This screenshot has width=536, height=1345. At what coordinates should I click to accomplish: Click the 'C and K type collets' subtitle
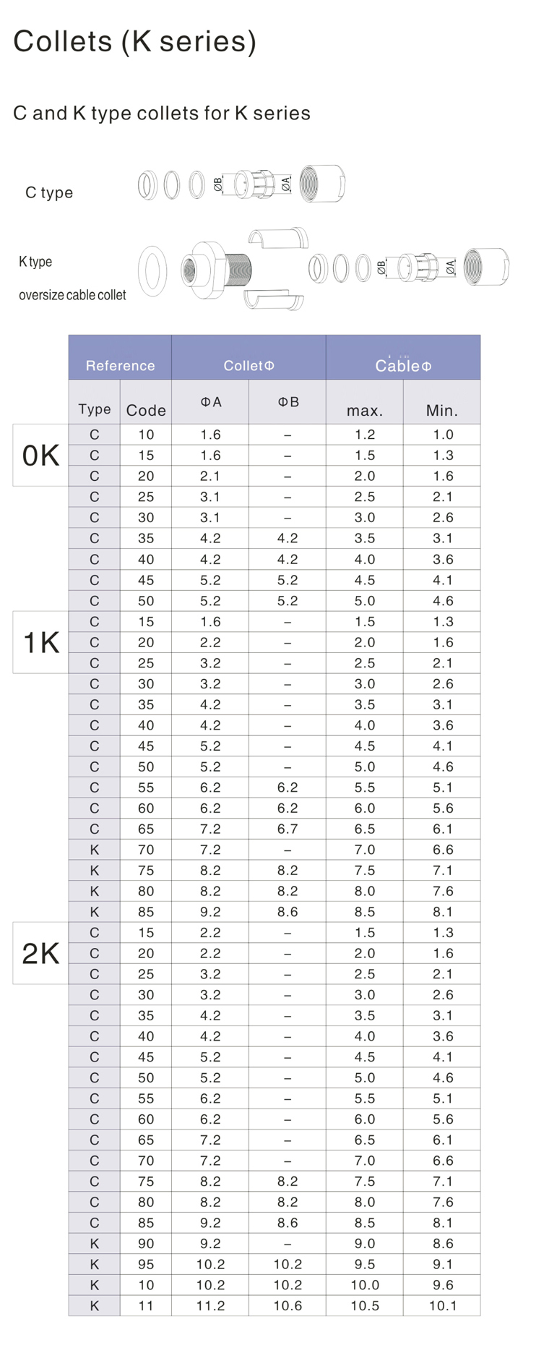pos(162,113)
